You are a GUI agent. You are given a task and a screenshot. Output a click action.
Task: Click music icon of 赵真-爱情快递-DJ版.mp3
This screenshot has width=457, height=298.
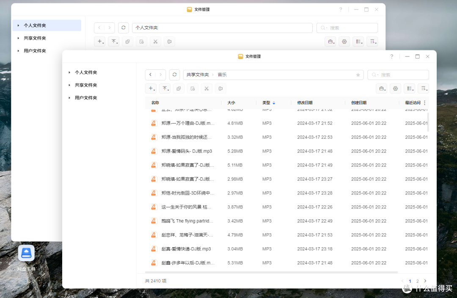[154, 249]
